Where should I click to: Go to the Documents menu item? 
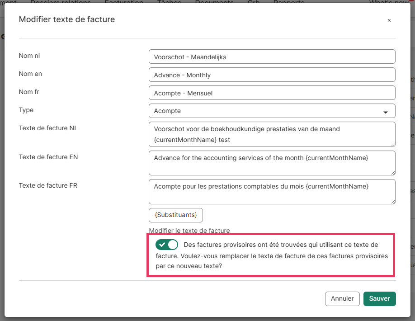pyautogui.click(x=214, y=2)
